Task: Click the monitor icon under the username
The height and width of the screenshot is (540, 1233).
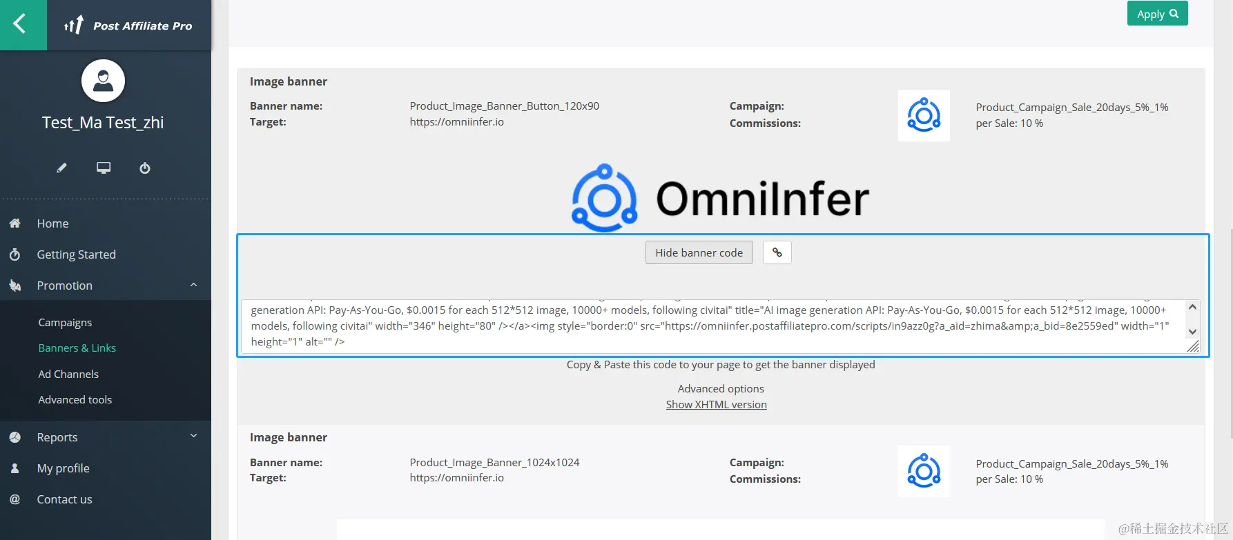Action: point(104,168)
